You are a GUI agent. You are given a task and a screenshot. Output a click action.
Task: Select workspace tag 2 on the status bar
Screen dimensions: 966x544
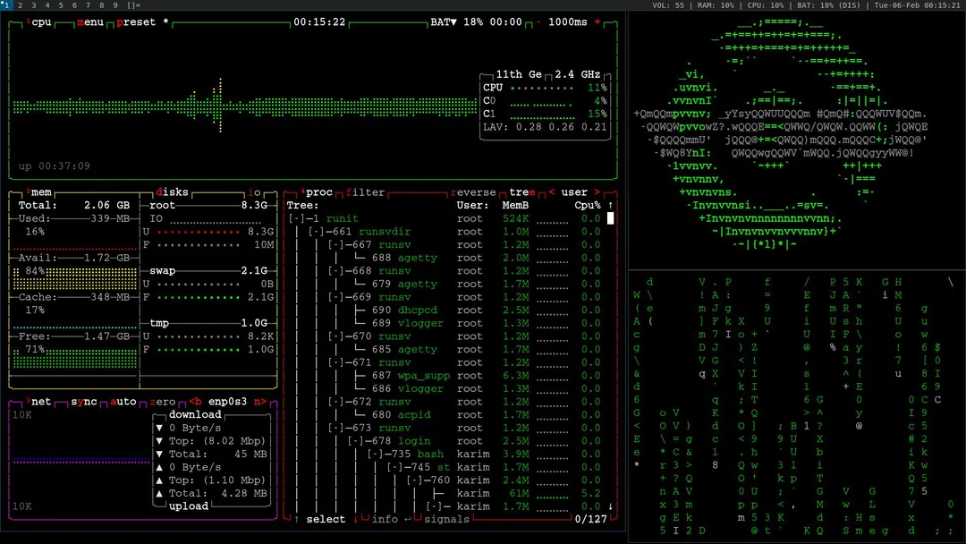[x=19, y=4]
